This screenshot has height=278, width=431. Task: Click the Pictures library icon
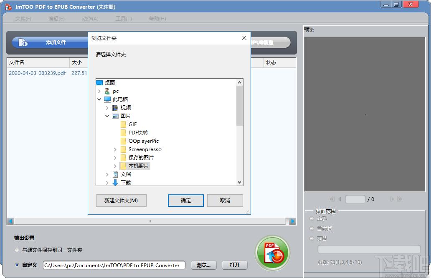pos(115,116)
